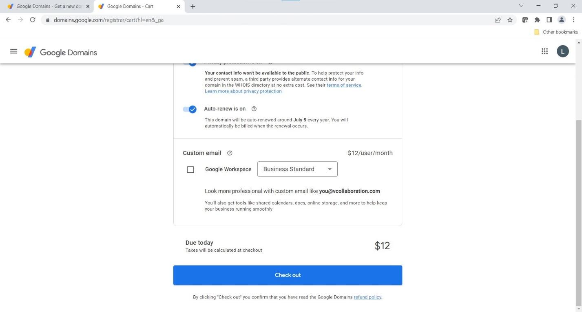Click the Check out button

pyautogui.click(x=288, y=275)
